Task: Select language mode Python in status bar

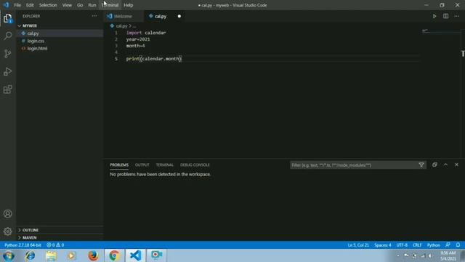Action: (x=433, y=245)
